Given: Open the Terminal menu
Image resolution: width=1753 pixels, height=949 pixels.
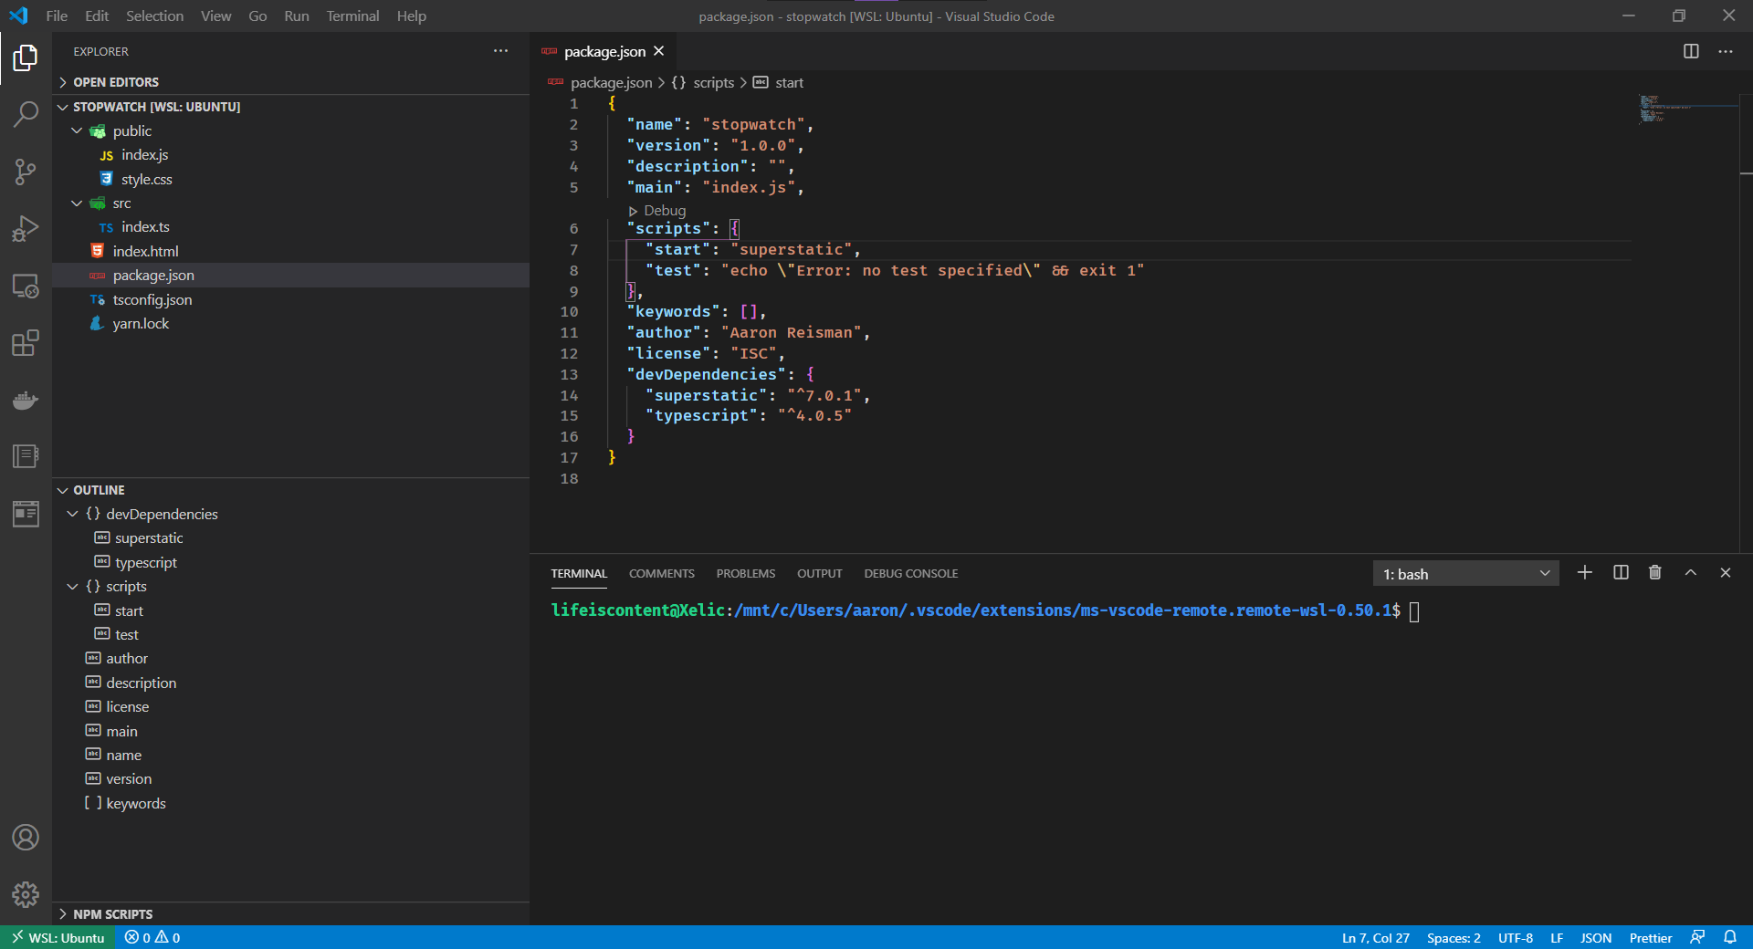Looking at the screenshot, I should tap(352, 16).
